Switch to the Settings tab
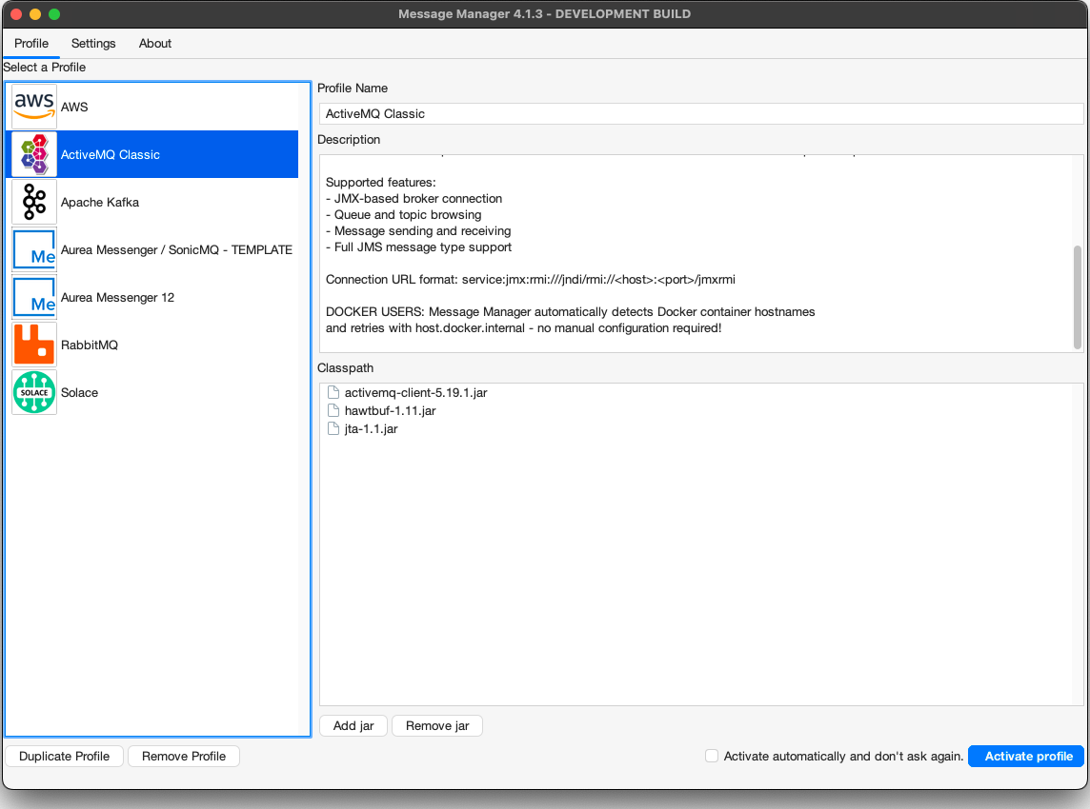1090x809 pixels. click(x=92, y=44)
